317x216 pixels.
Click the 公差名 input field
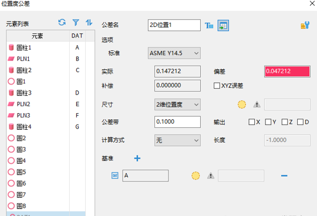[x=174, y=25]
